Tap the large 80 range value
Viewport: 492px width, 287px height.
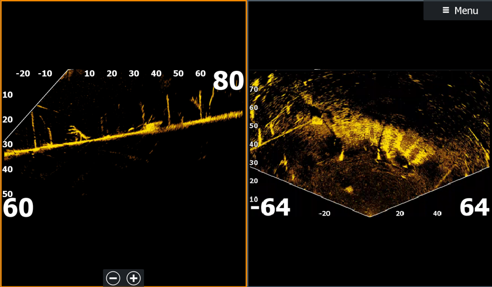pos(228,81)
